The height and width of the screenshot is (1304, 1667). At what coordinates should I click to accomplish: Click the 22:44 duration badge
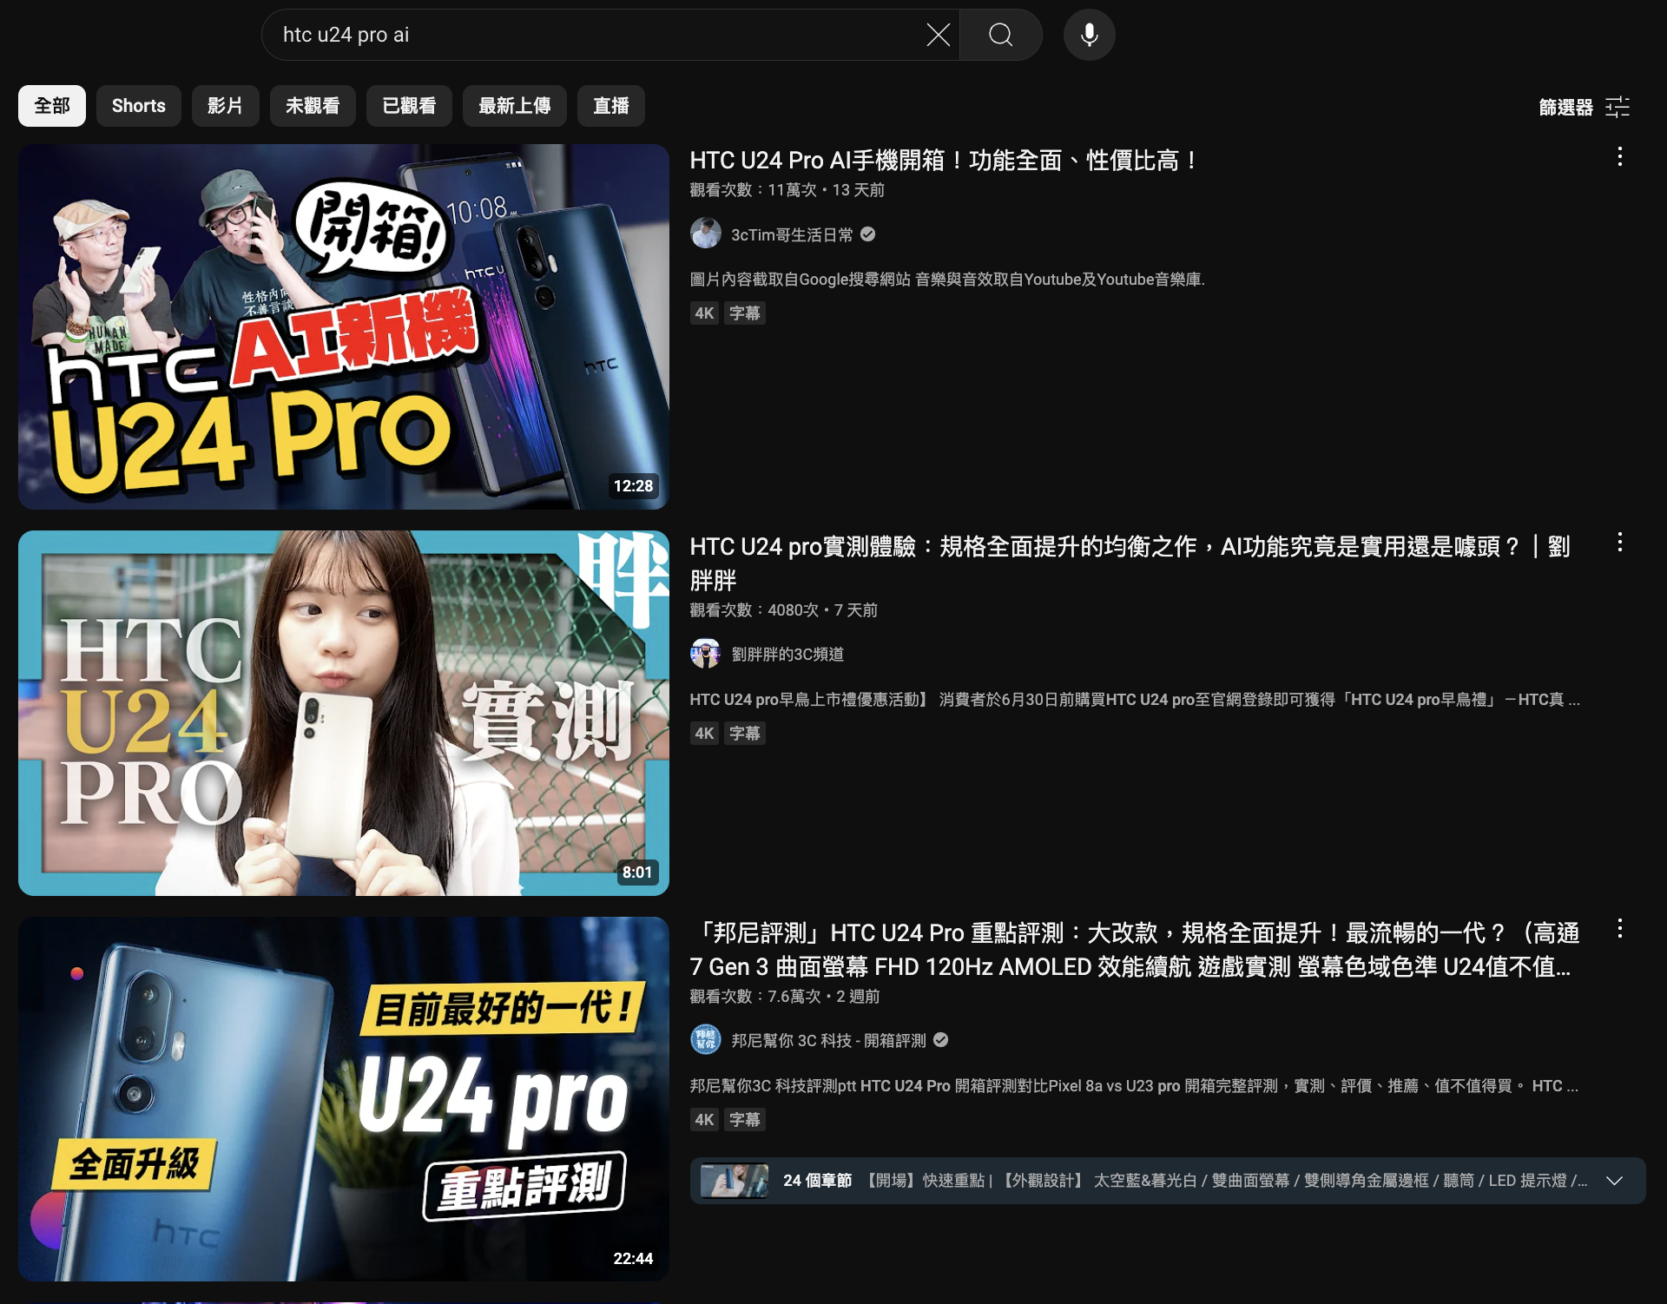point(633,1259)
